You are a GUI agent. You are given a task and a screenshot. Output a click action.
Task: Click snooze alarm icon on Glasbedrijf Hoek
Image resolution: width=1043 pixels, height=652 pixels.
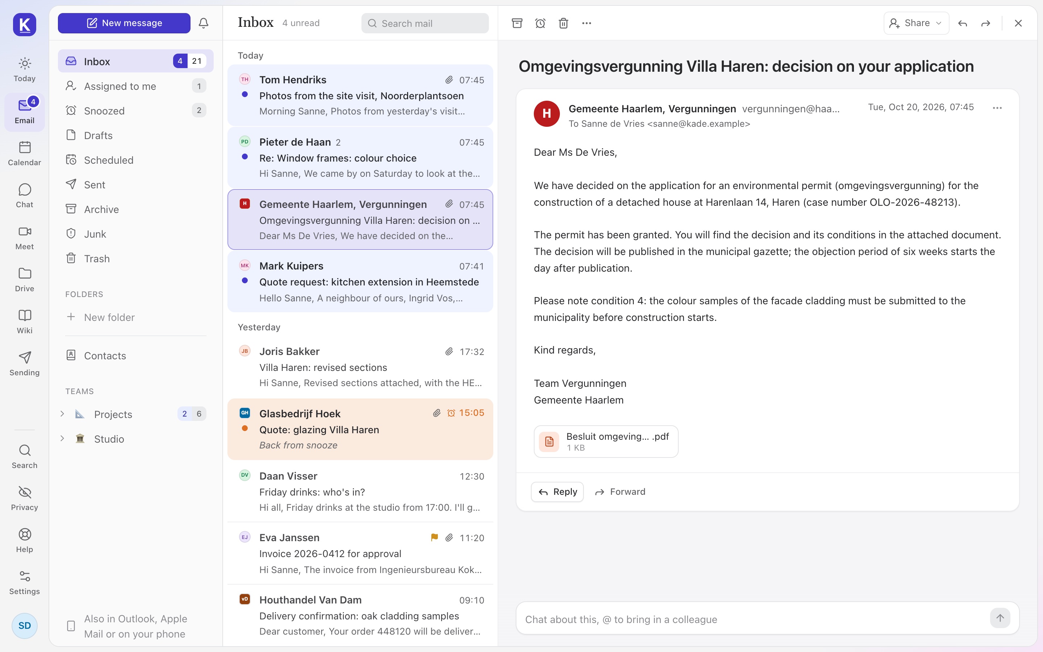pos(451,413)
